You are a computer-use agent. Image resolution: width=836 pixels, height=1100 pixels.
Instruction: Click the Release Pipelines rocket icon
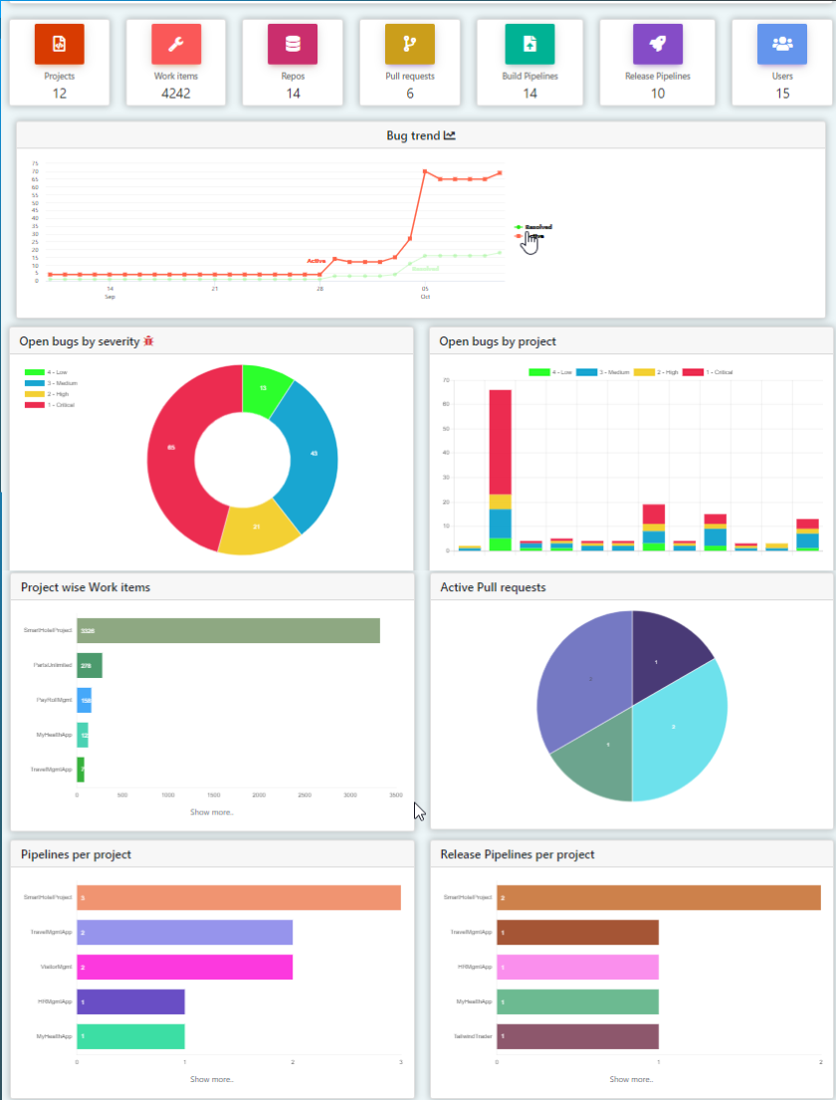657,44
